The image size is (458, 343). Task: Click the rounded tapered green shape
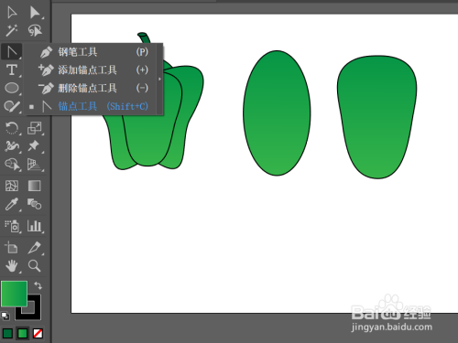377,117
